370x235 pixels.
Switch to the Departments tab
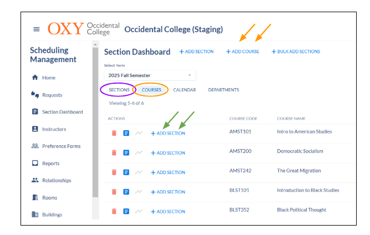pyautogui.click(x=224, y=90)
